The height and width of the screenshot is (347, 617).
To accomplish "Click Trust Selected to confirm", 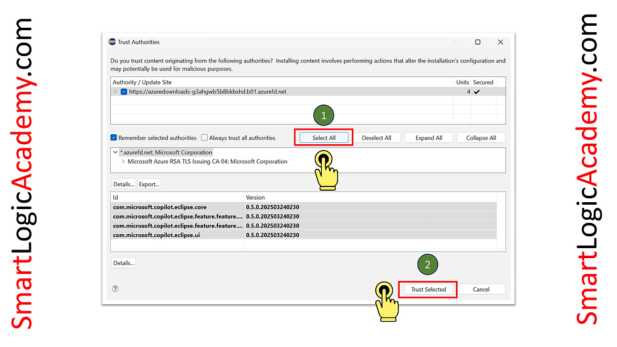I will point(428,289).
